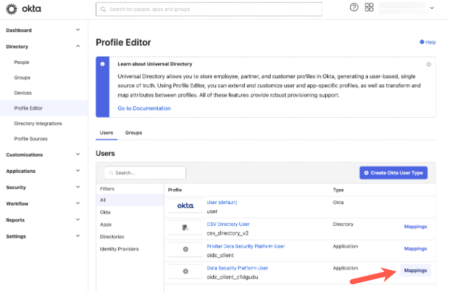
Task: Switch to the Users tab
Action: pyautogui.click(x=106, y=133)
